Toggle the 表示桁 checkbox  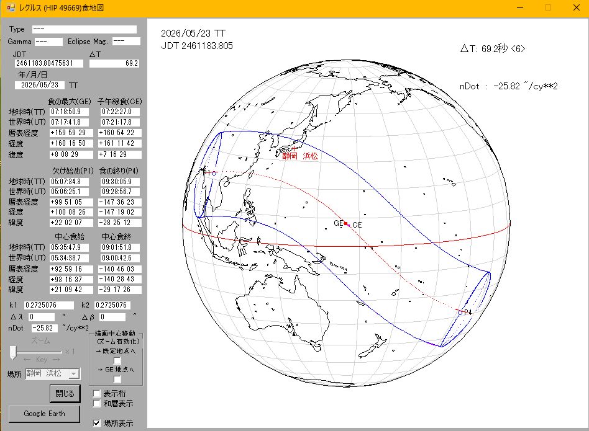(x=97, y=394)
